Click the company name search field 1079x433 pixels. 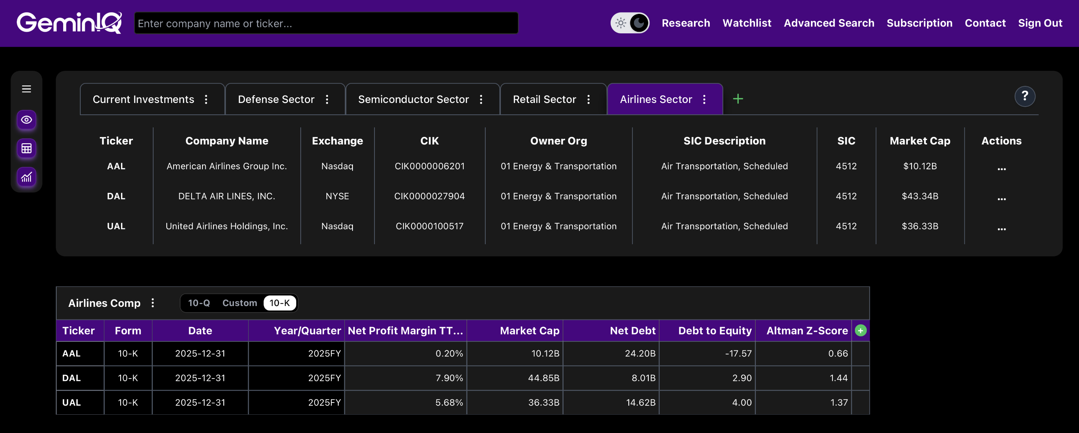(x=326, y=23)
